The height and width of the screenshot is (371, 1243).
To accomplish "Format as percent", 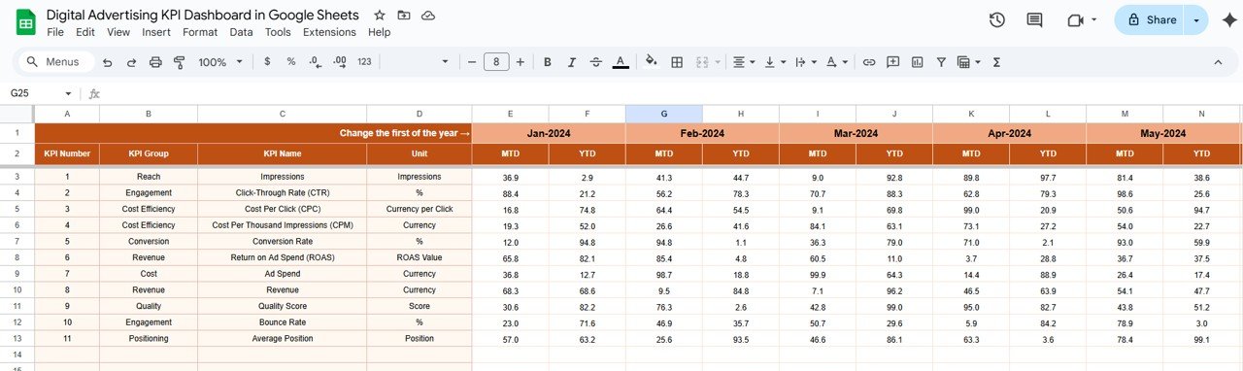I will point(290,62).
